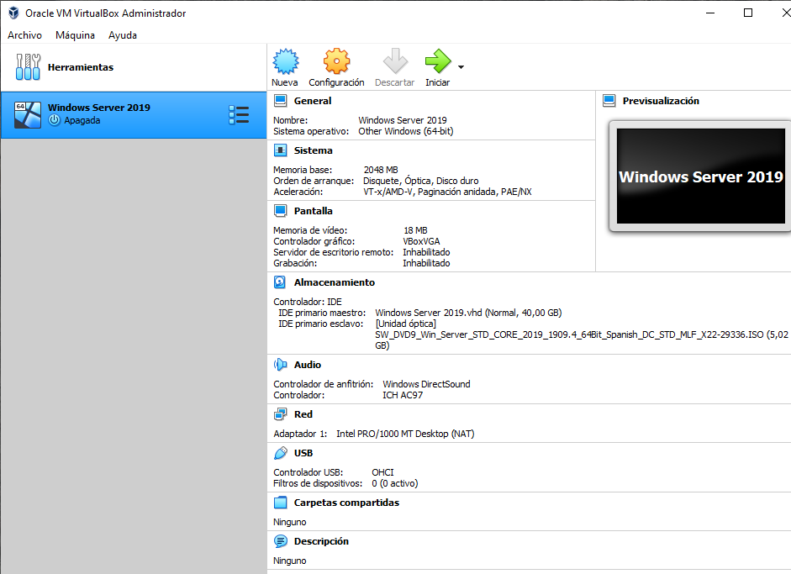
Task: Click the Descartar down-arrow icon
Action: click(395, 61)
